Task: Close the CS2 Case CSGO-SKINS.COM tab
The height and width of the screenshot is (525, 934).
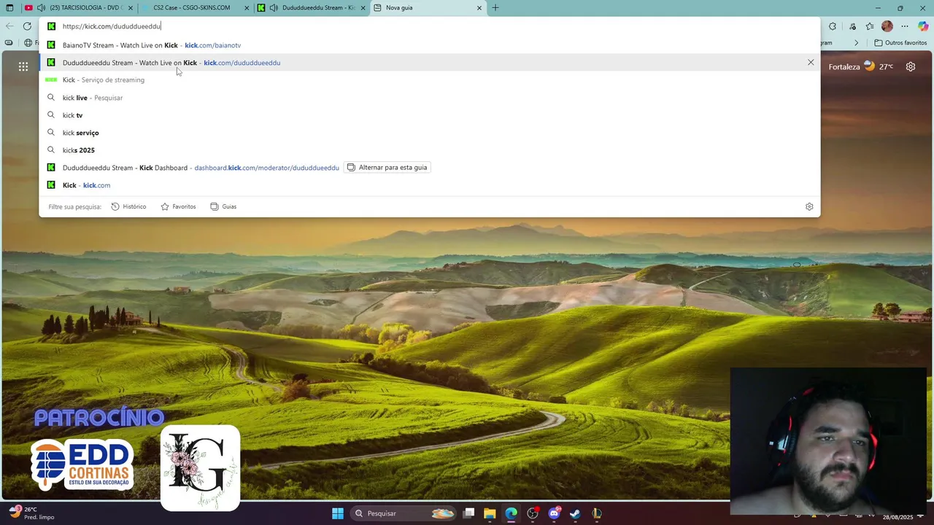Action: coord(247,8)
